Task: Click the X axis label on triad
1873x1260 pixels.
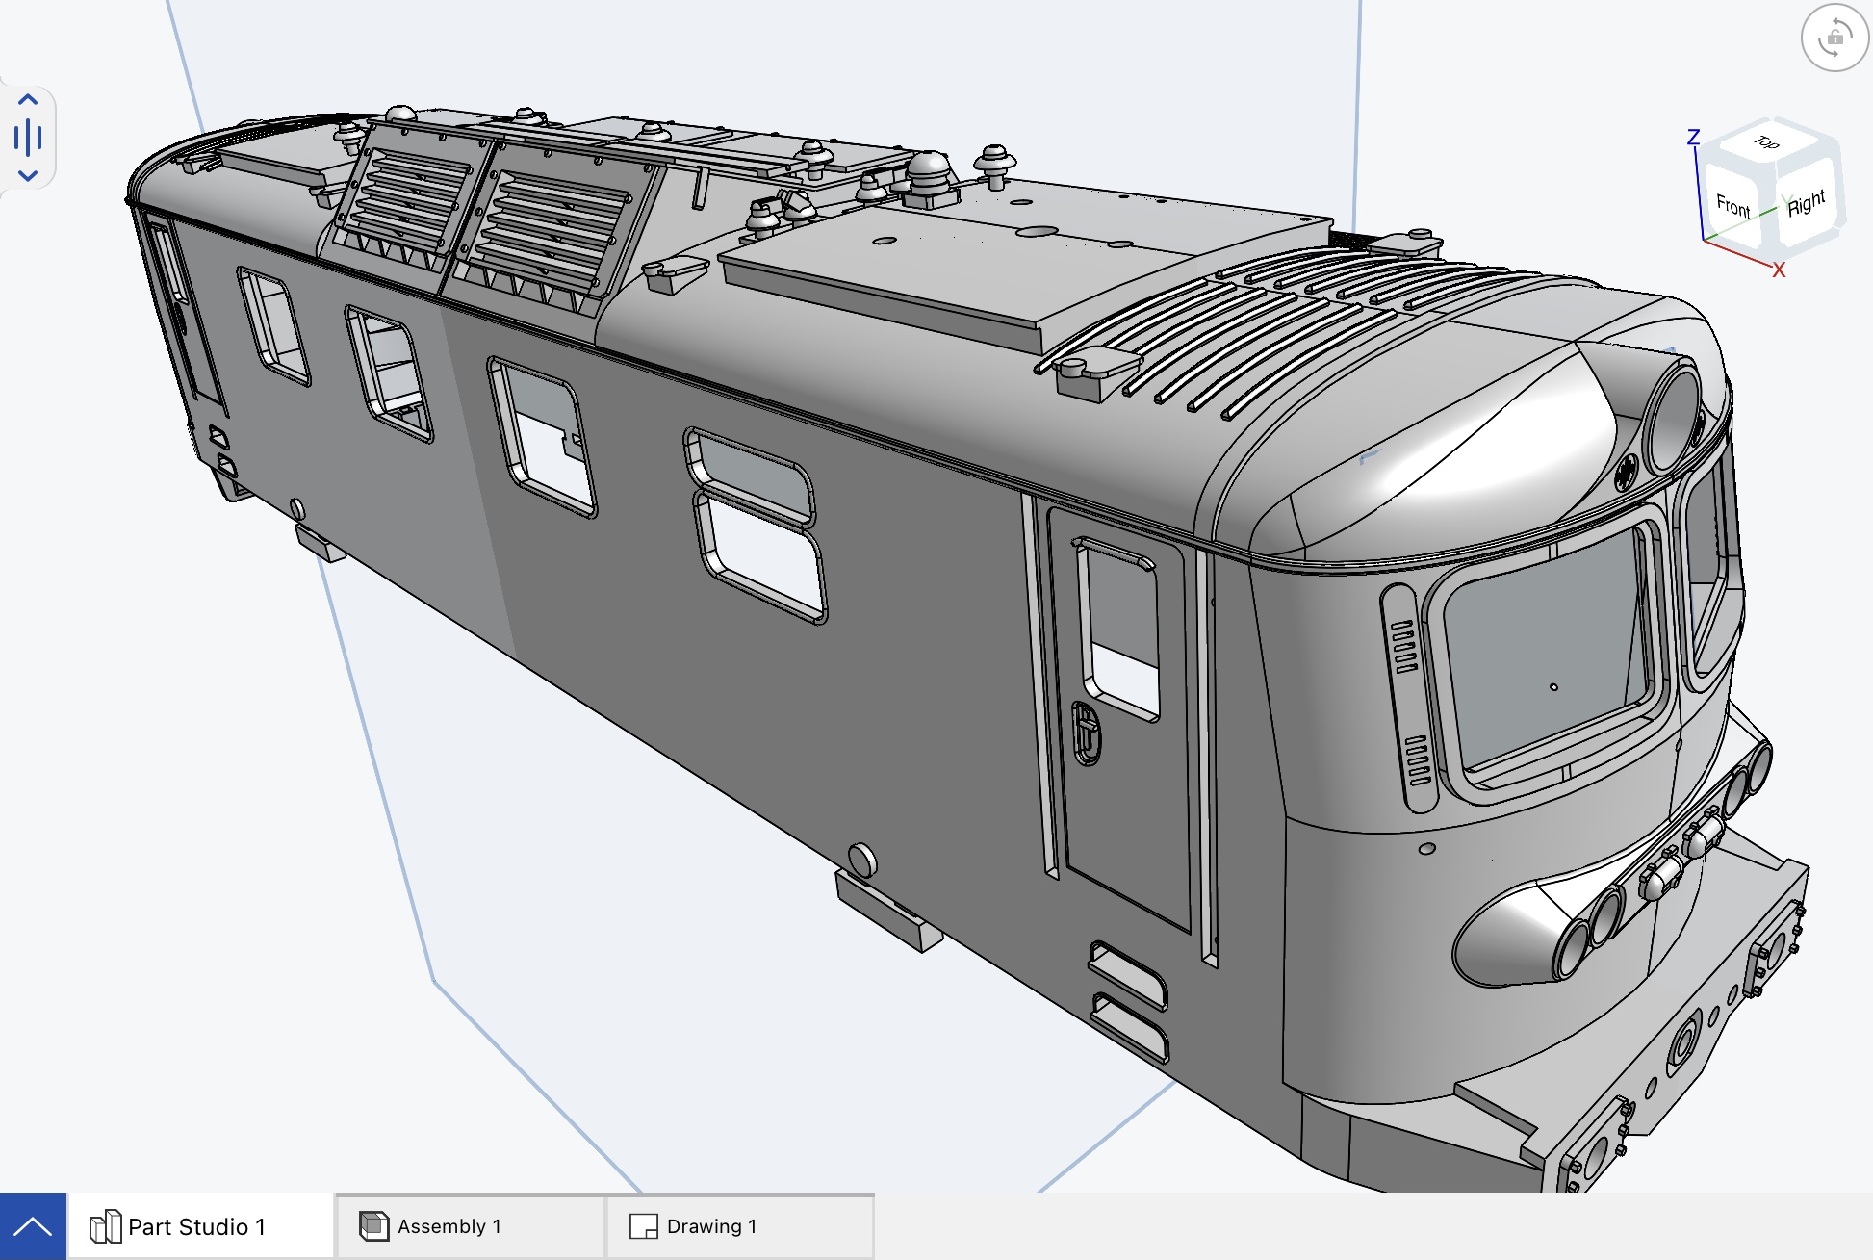Action: coord(1779,271)
